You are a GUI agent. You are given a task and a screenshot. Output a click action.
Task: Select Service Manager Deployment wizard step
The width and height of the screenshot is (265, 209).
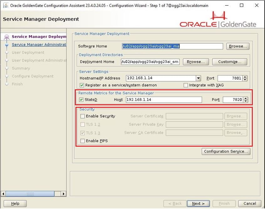tap(39, 37)
